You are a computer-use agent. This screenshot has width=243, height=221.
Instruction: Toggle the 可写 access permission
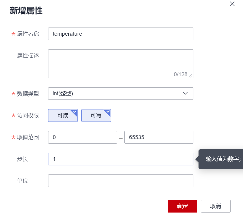[x=96, y=115]
